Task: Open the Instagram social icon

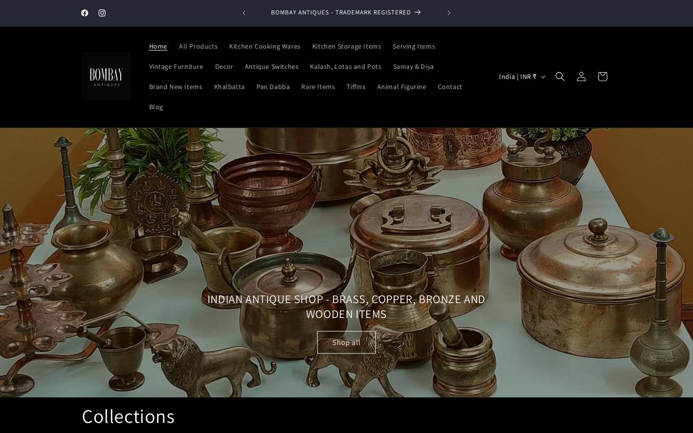Action: [x=102, y=13]
